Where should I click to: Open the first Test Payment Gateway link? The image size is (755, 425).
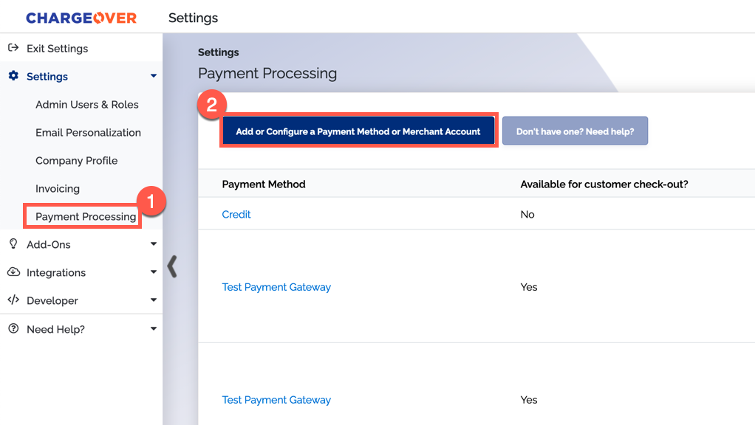(276, 287)
